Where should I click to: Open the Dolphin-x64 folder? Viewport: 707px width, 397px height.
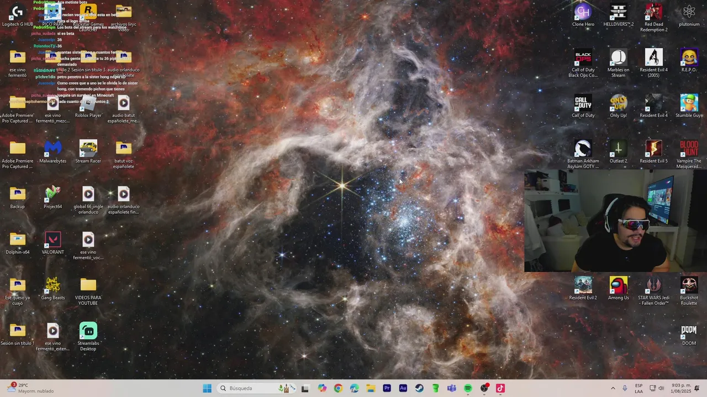click(x=18, y=244)
